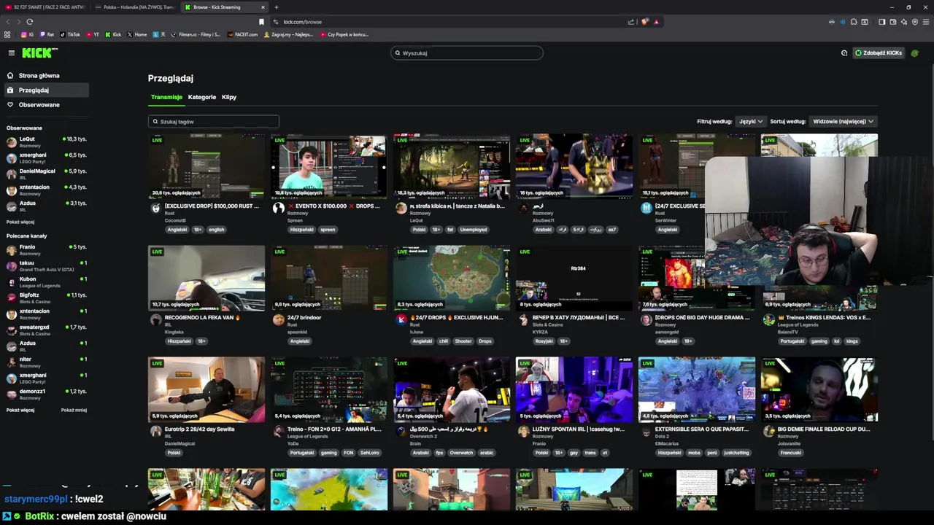The width and height of the screenshot is (934, 525).
Task: Click the magnifier icon in Wyszukaj search bar
Action: [x=398, y=52]
